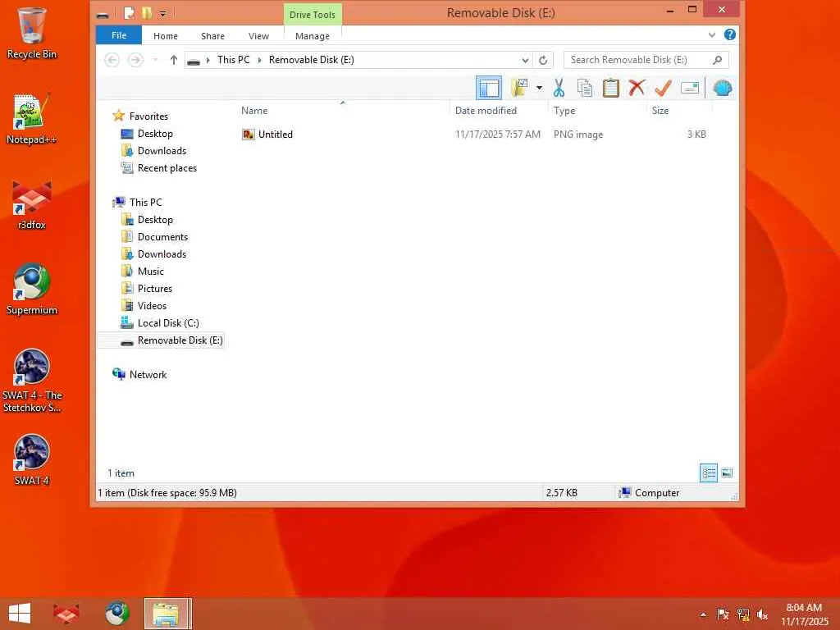Sort by the Type column header
Screen dimensions: 840x630
coord(597,111)
